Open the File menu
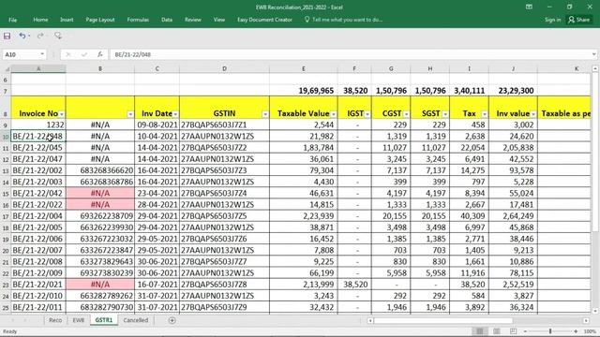Viewport: 600px width, 337px height. click(12, 20)
